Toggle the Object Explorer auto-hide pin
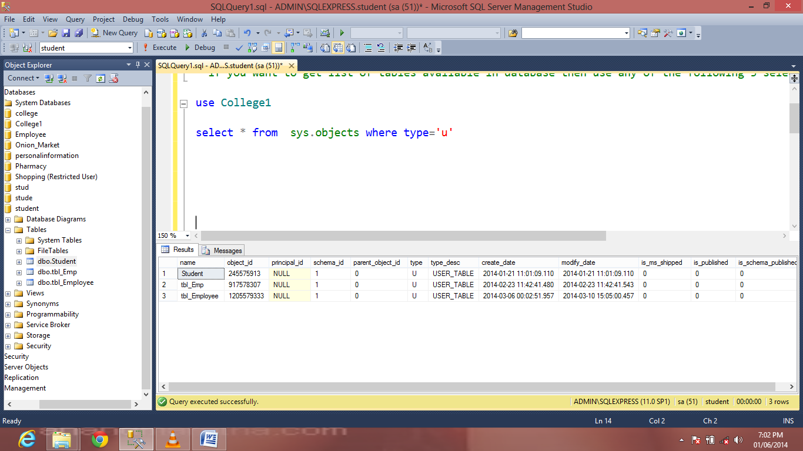The image size is (803, 451). click(138, 65)
